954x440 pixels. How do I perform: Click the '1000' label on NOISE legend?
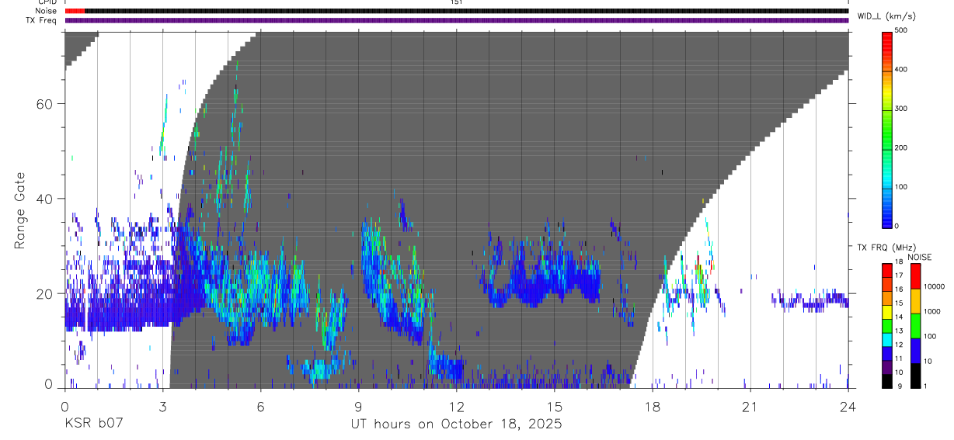point(931,312)
